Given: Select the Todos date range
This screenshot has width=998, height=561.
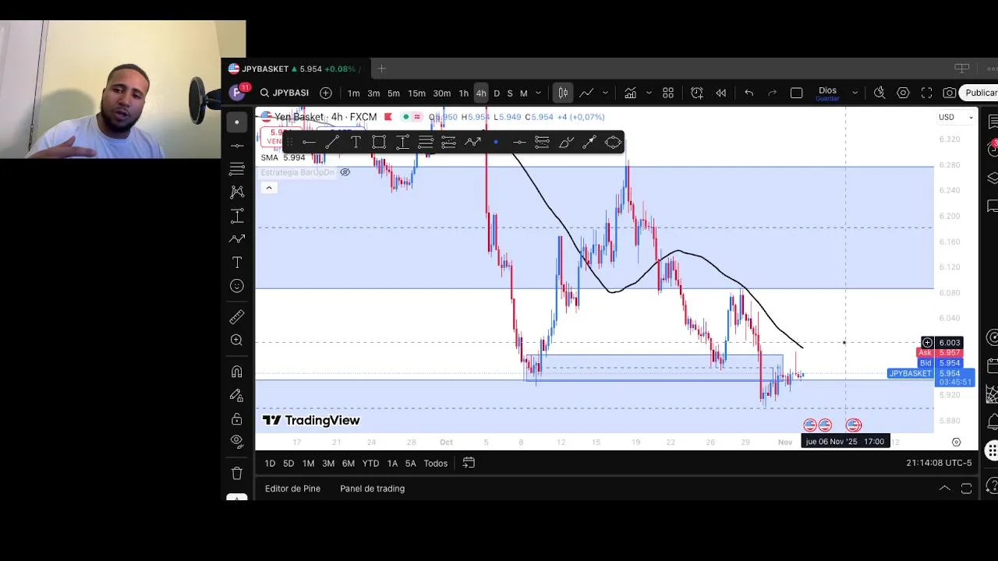Looking at the screenshot, I should tap(436, 464).
